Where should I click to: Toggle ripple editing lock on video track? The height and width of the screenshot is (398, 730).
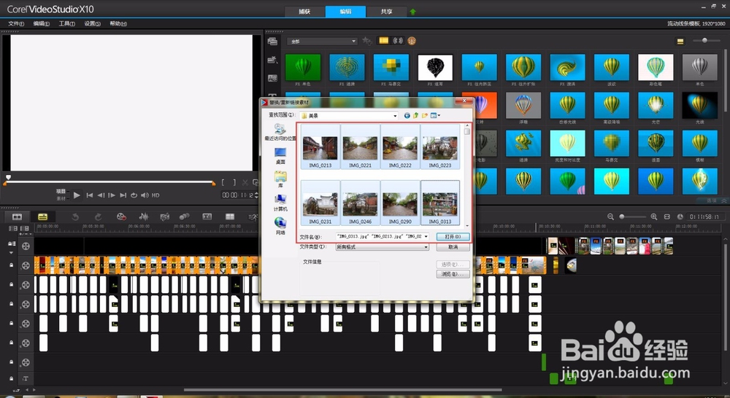coord(12,243)
